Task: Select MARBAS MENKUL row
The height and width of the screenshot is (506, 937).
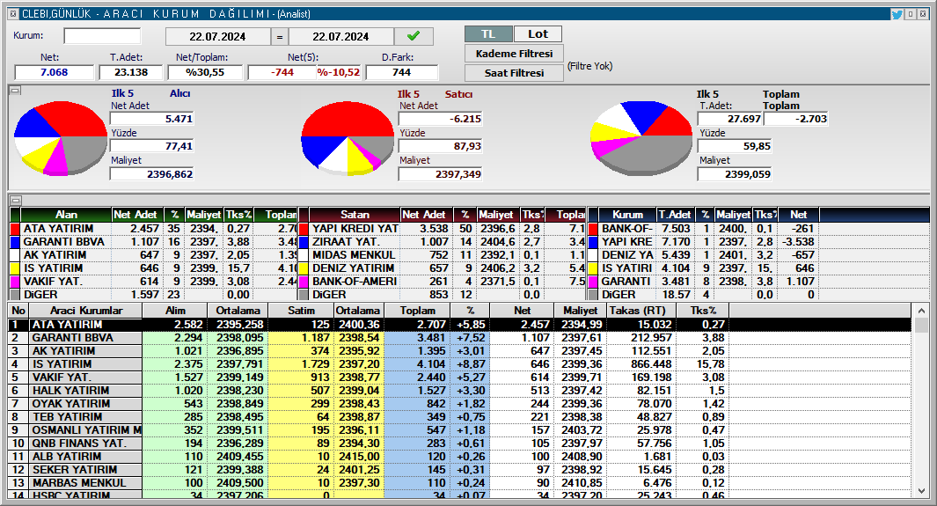Action: (460, 482)
